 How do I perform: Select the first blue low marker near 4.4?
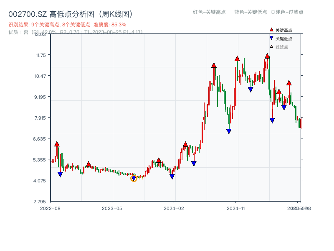pyautogui.click(x=60, y=174)
